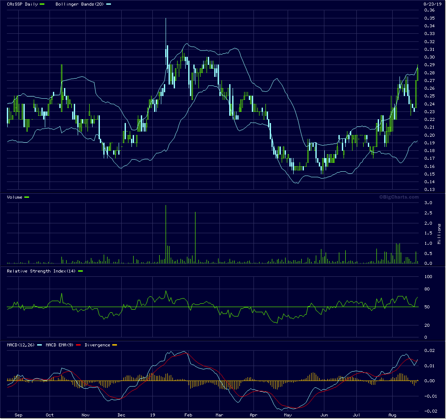Click the Millions volume axis label
The width and height of the screenshot is (446, 419).
pos(439,233)
